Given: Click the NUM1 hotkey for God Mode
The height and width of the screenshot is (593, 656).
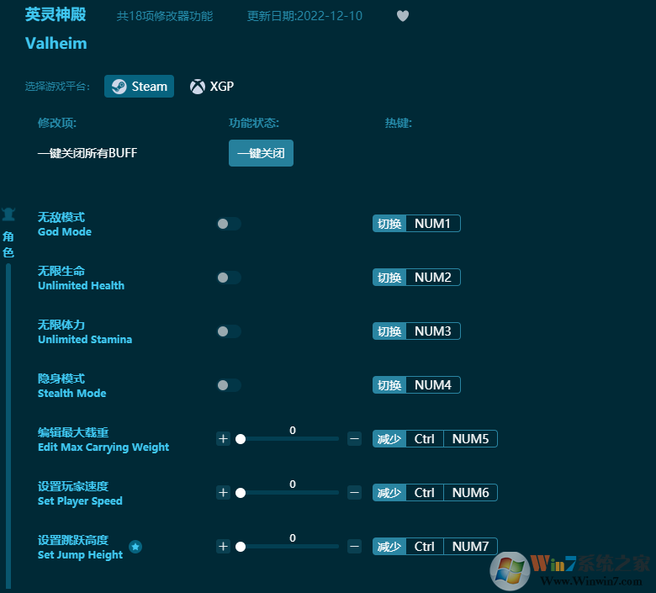Looking at the screenshot, I should [x=433, y=224].
